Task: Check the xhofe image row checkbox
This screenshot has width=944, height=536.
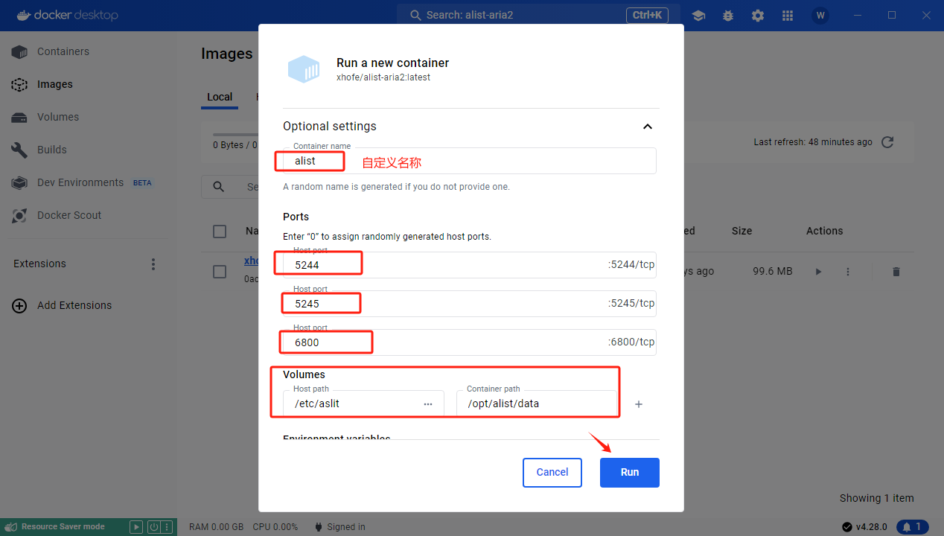Action: 220,271
